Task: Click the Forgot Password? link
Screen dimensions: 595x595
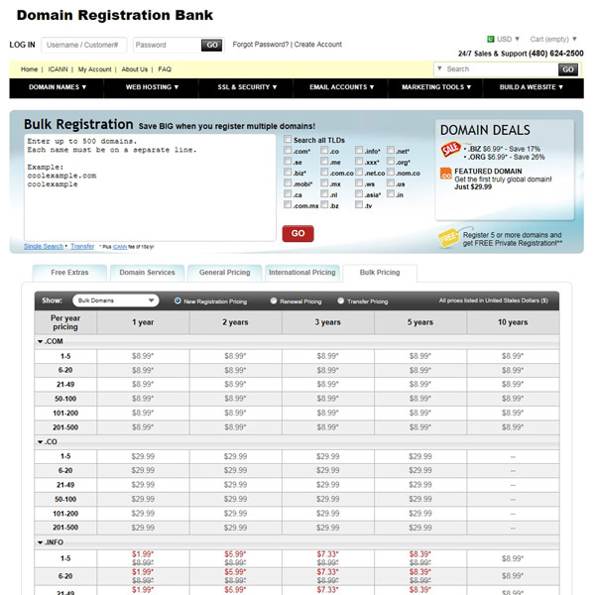Action: pyautogui.click(x=260, y=45)
